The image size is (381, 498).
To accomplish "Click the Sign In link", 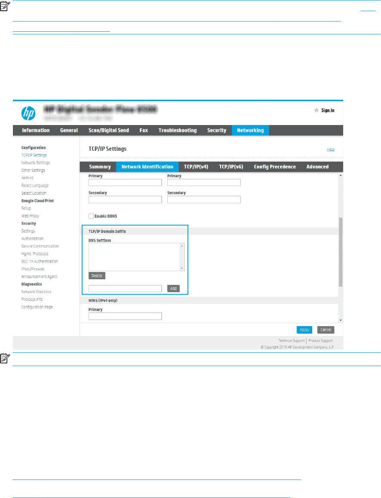I will coord(328,110).
